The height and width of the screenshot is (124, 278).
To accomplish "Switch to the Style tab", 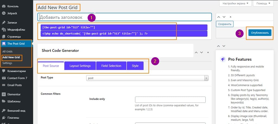I will tap(135, 66).
